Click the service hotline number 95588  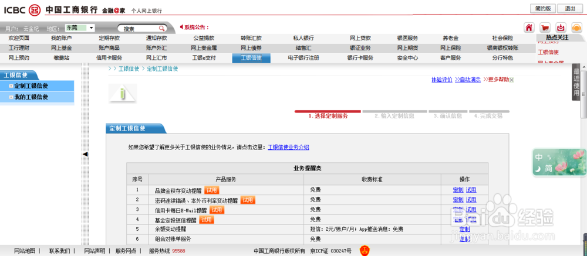pyautogui.click(x=178, y=251)
